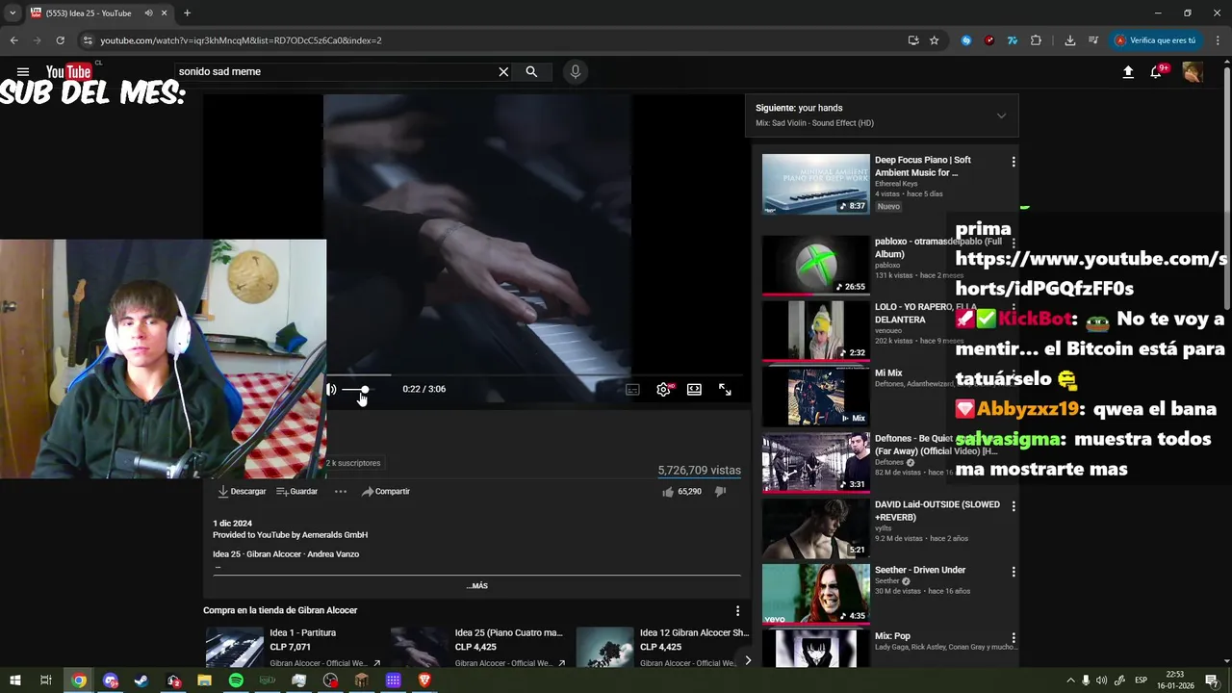This screenshot has height=693, width=1232.
Task: Open options for DAVID Laid OUTSIDE video
Action: [1013, 506]
